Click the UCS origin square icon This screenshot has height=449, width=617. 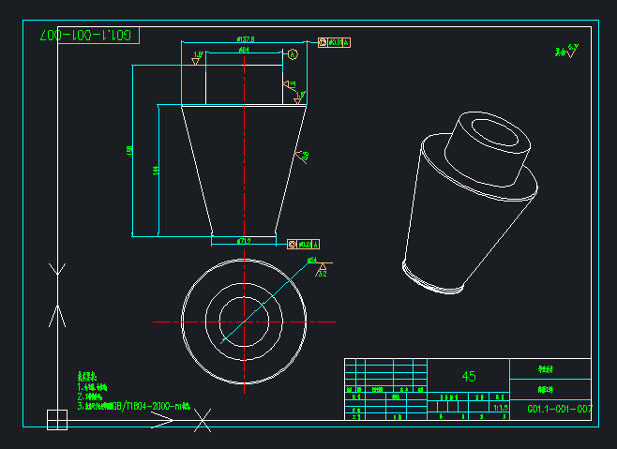pos(57,420)
